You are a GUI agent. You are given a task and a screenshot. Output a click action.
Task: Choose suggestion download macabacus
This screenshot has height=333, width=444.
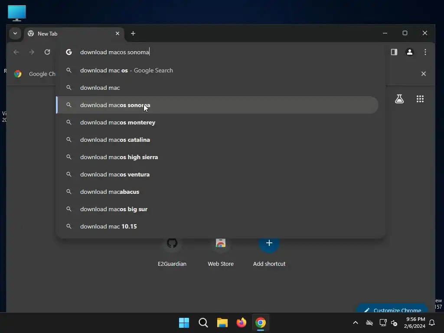point(218,192)
